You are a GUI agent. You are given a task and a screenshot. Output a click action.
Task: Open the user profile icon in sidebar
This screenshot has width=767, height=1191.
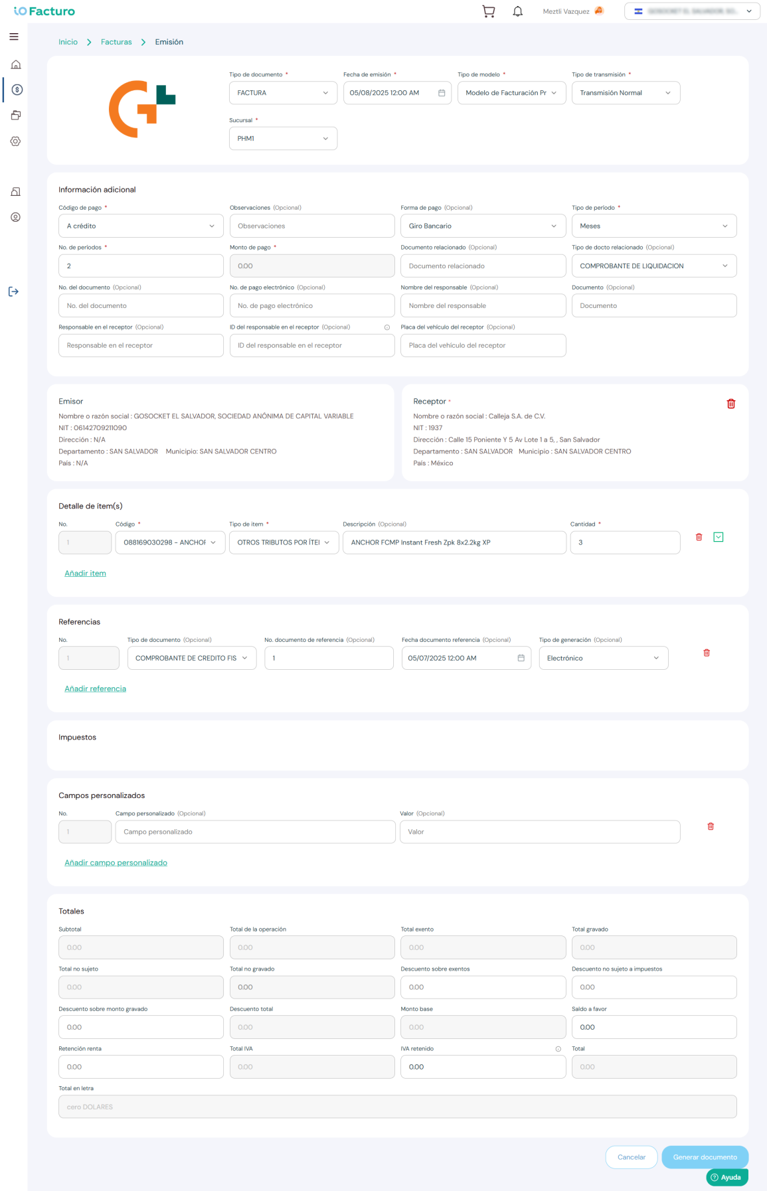point(16,217)
